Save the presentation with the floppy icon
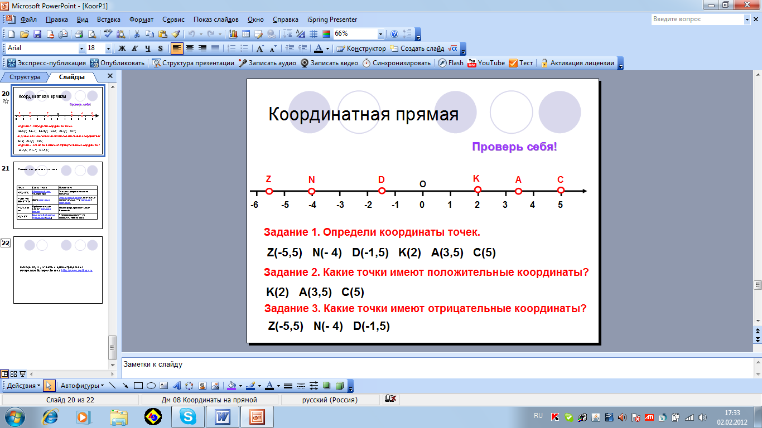Viewport: 762px width, 428px height. [x=37, y=34]
